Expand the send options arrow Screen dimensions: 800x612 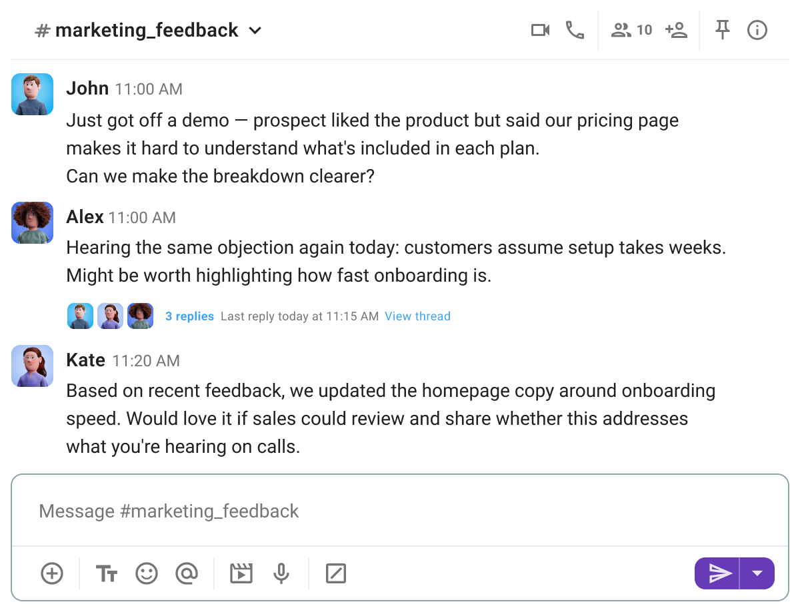pyautogui.click(x=759, y=573)
